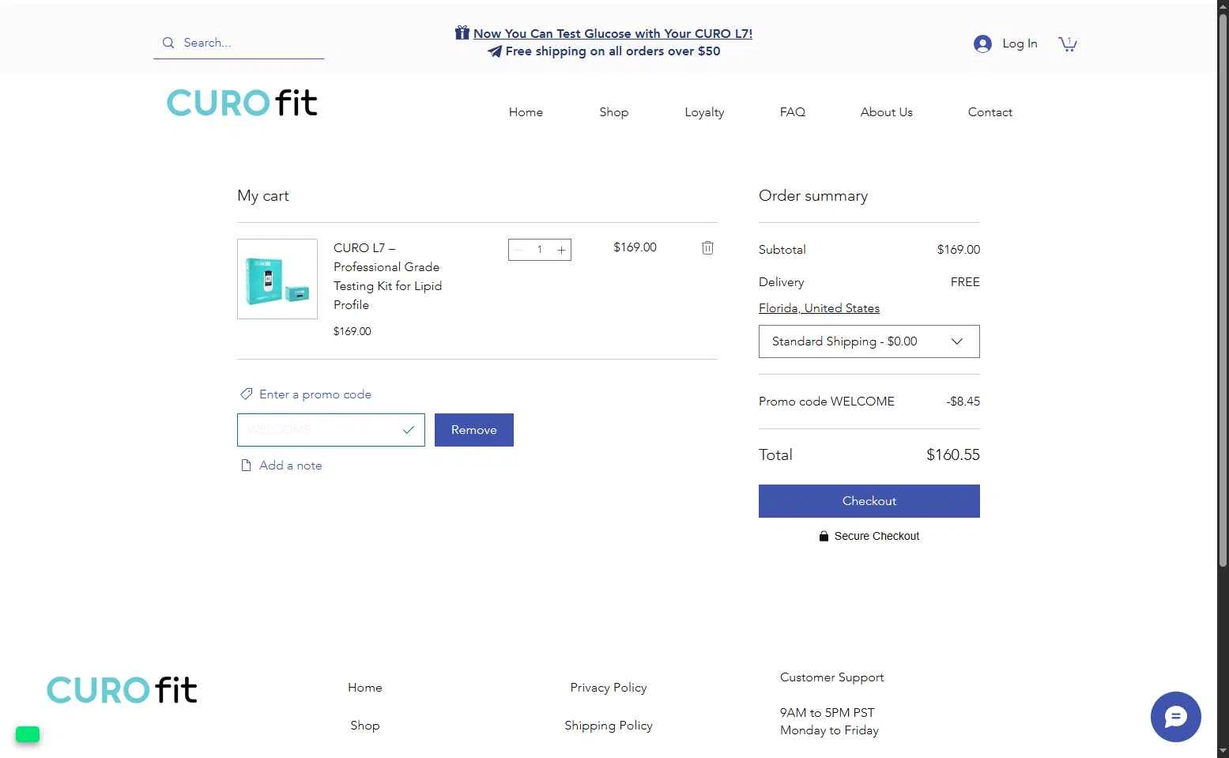Click the footer Home link
Image resolution: width=1229 pixels, height=758 pixels.
365,688
